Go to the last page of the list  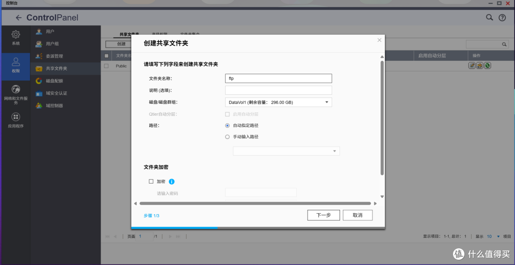point(178,236)
